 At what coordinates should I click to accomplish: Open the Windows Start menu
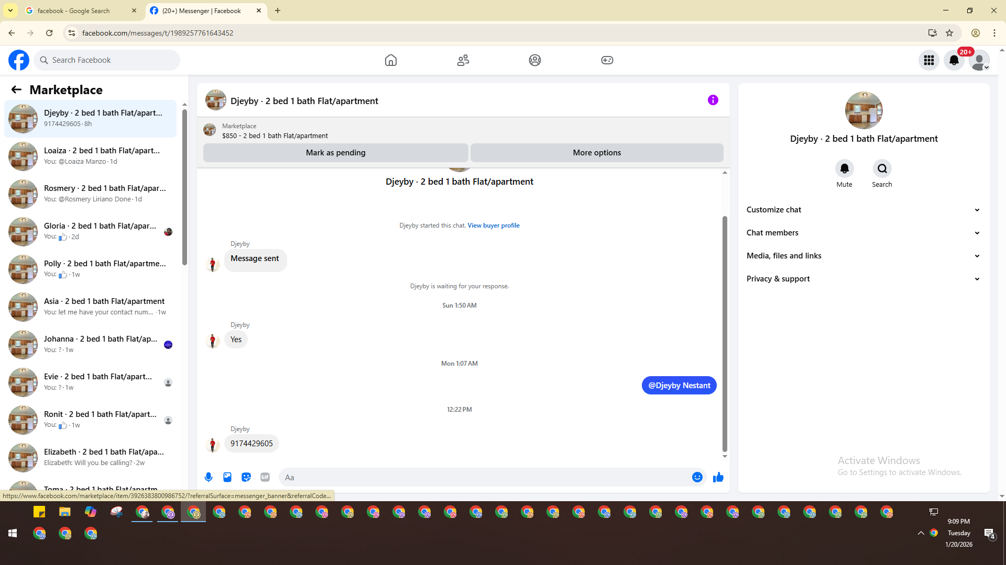13,533
